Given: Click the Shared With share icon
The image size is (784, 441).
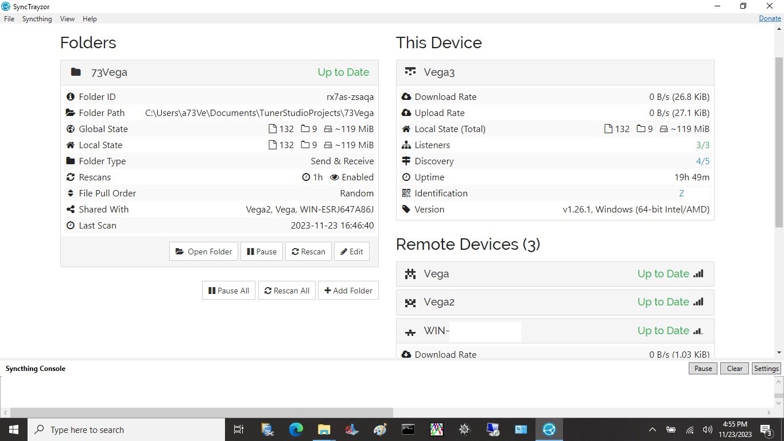Looking at the screenshot, I should 71,210.
